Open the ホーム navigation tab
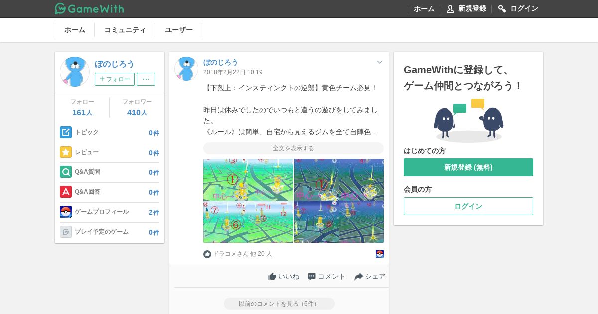Image resolution: width=598 pixels, height=314 pixels. [x=75, y=30]
